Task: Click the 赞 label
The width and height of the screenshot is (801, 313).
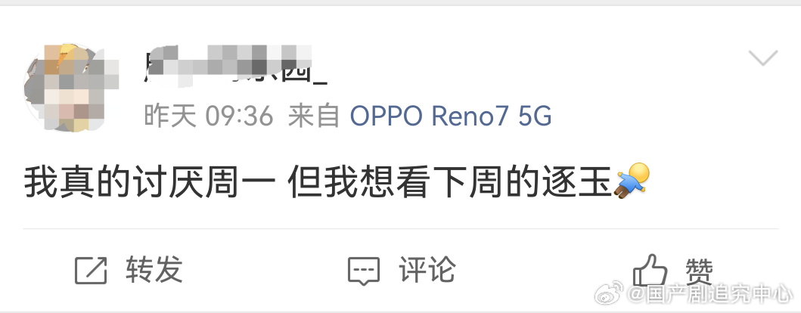Action: (699, 271)
